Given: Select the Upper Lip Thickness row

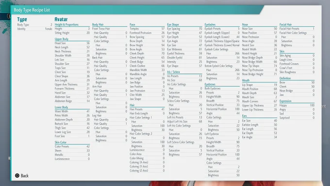Looking at the screenshot, I should pyautogui.click(x=260, y=105).
